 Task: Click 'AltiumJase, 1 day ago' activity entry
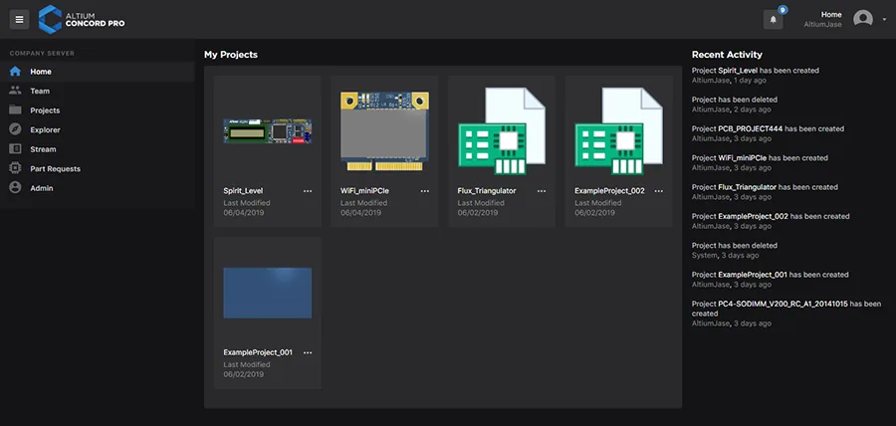pyautogui.click(x=729, y=80)
